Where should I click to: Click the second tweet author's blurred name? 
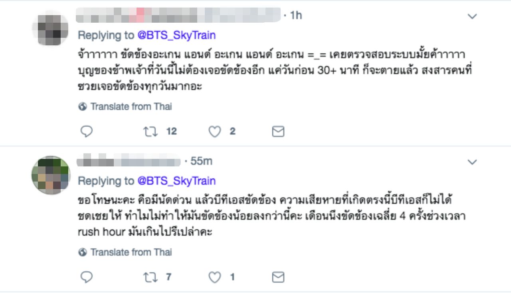pos(129,161)
